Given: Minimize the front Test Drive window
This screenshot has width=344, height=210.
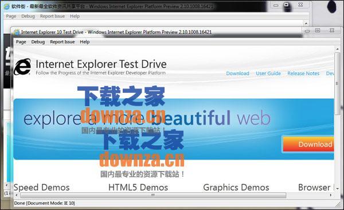Looking at the screenshot, I should [x=307, y=31].
